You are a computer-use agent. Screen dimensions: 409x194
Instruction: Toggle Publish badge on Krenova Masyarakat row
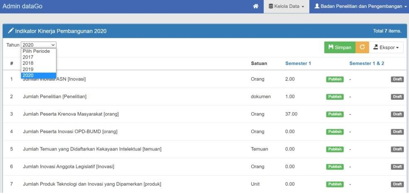point(335,114)
